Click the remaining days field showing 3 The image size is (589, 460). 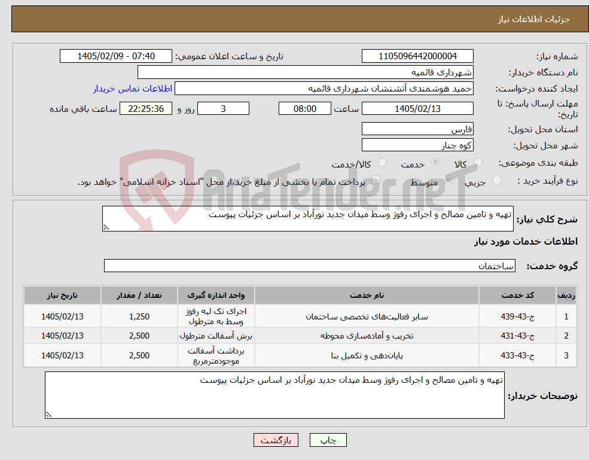pos(223,109)
